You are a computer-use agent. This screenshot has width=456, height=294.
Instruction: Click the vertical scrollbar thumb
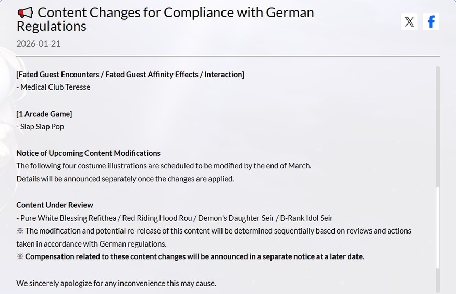[x=438, y=228]
